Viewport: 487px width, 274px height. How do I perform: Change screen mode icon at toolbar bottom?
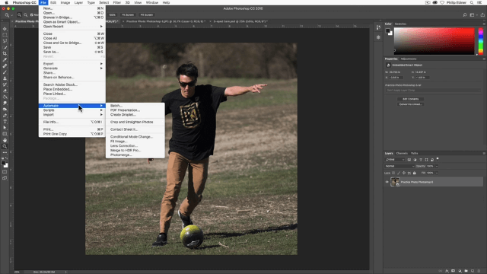5,178
